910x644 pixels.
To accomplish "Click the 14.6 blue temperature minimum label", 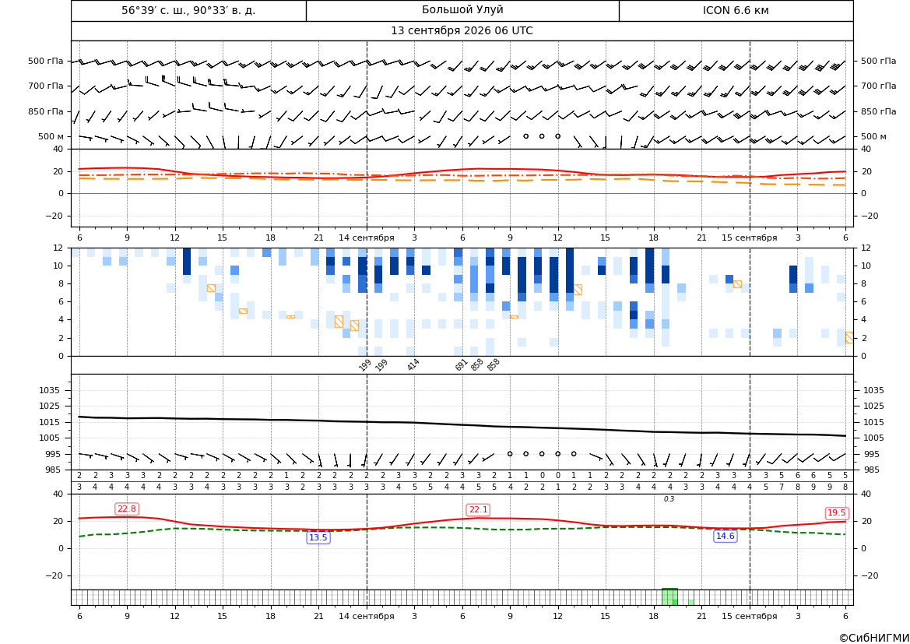I will (x=726, y=536).
